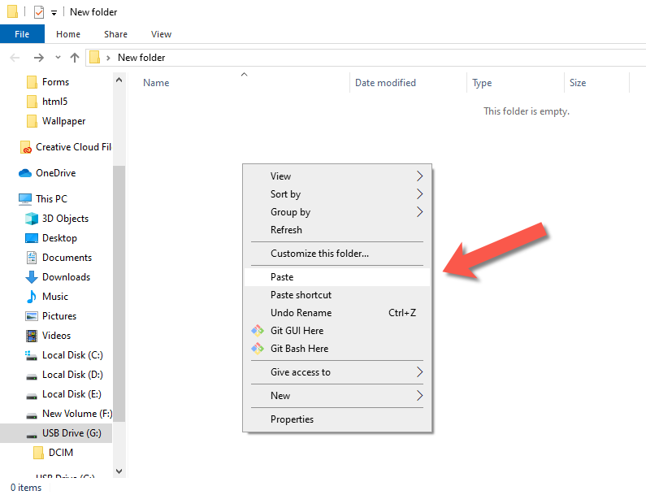Open the Quick Access Toolbar customize dropdown

pos(54,12)
